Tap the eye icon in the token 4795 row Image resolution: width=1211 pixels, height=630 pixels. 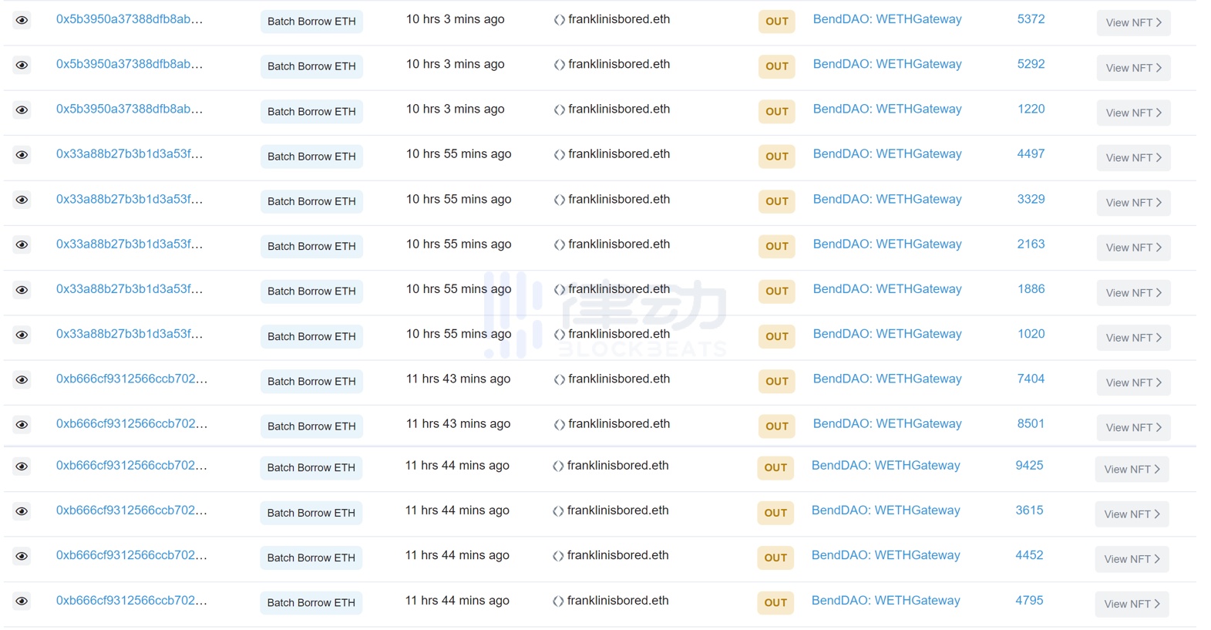point(22,601)
